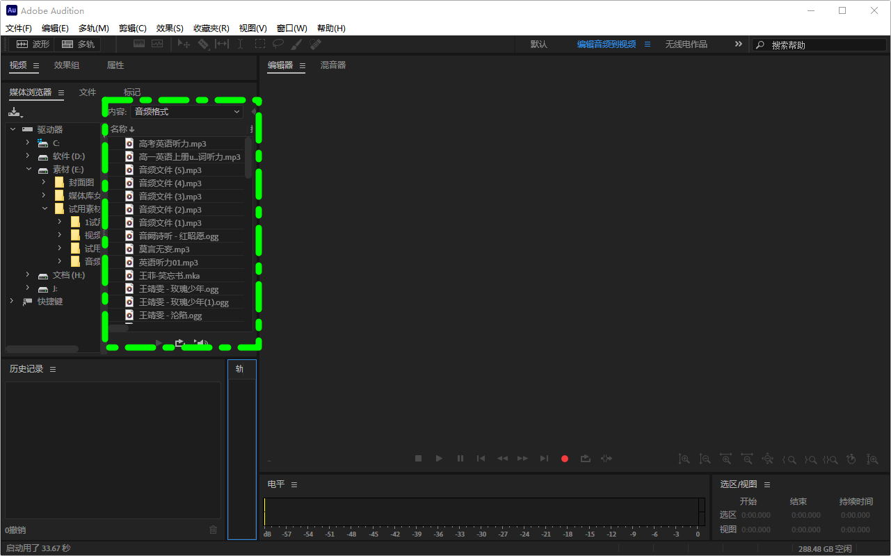Screen dimensions: 891x556
Task: Select 莫言无妄.mp3 in file list
Action: [x=164, y=249]
